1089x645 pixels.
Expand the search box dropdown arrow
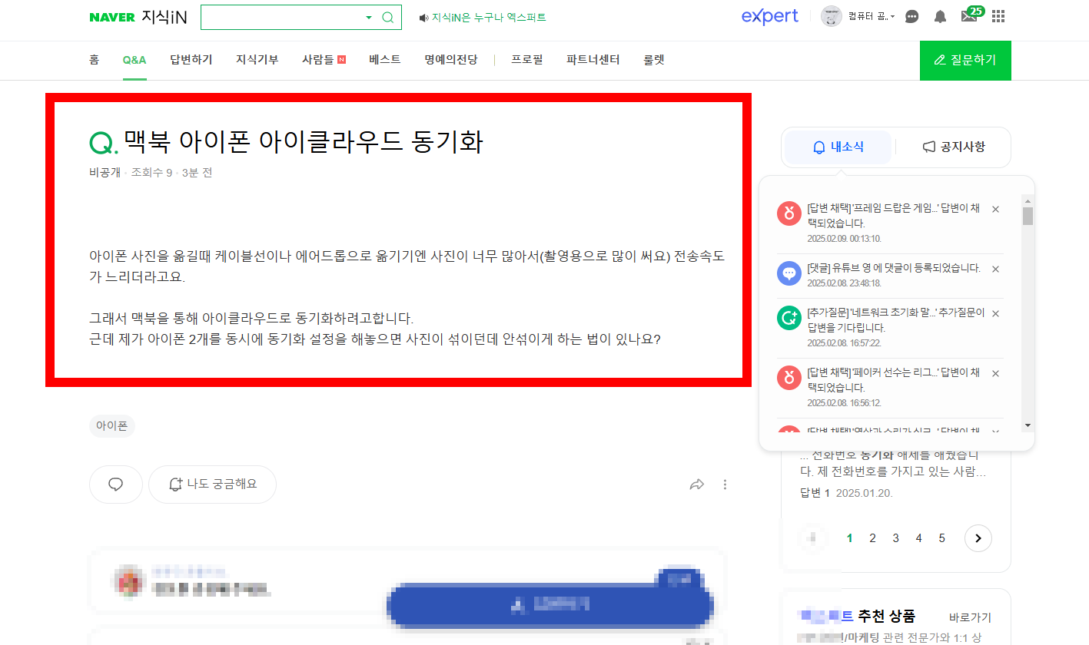coord(368,17)
